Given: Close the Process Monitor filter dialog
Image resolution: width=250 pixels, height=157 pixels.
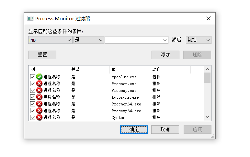Looking at the screenshot, I should tap(208, 18).
